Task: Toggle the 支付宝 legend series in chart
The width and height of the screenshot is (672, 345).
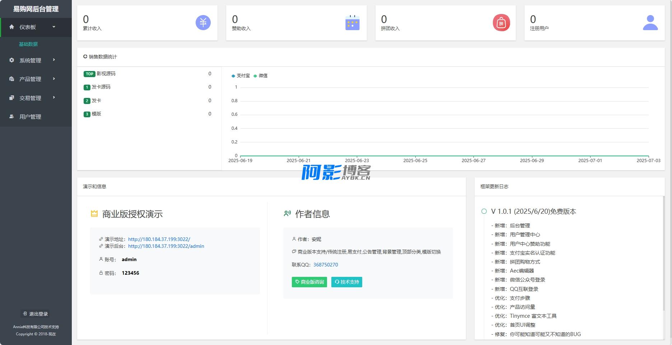Action: (241, 76)
